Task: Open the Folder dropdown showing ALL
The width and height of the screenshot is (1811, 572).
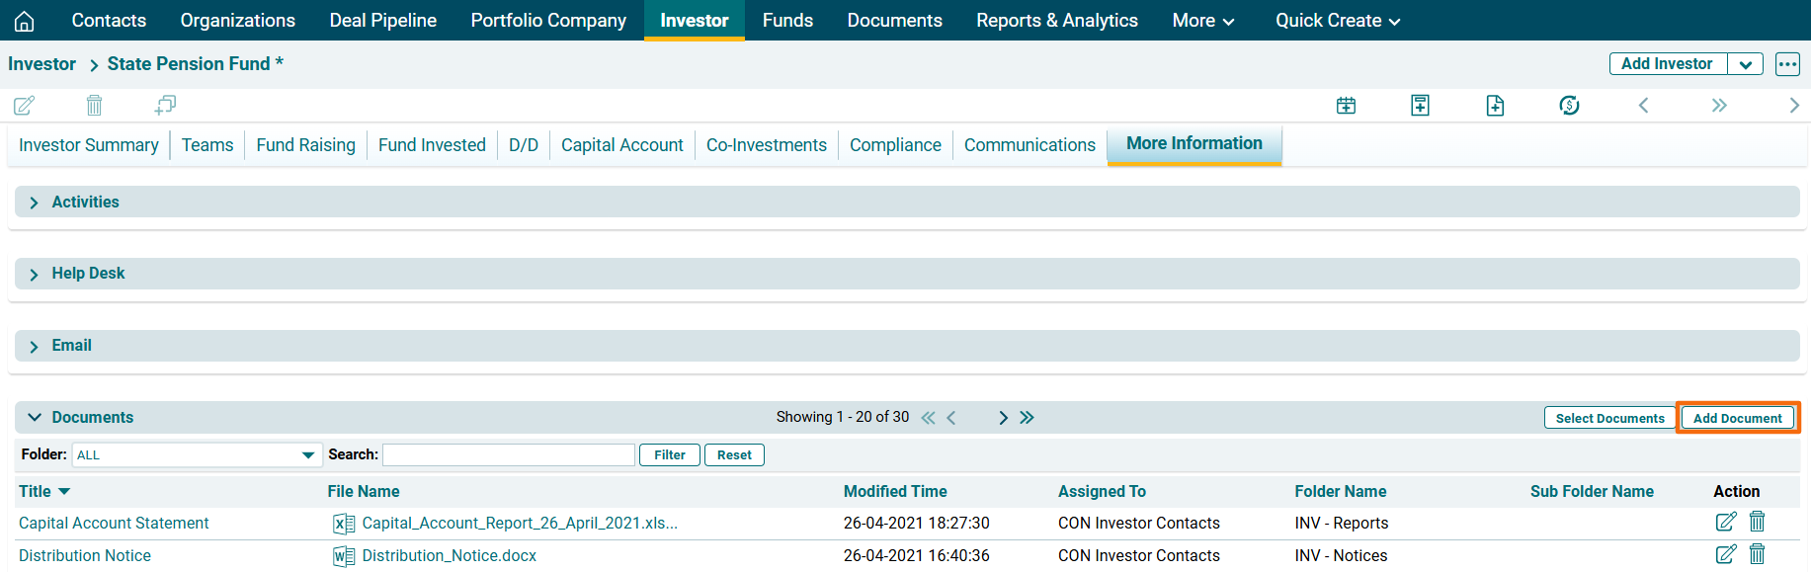Action: 197,455
